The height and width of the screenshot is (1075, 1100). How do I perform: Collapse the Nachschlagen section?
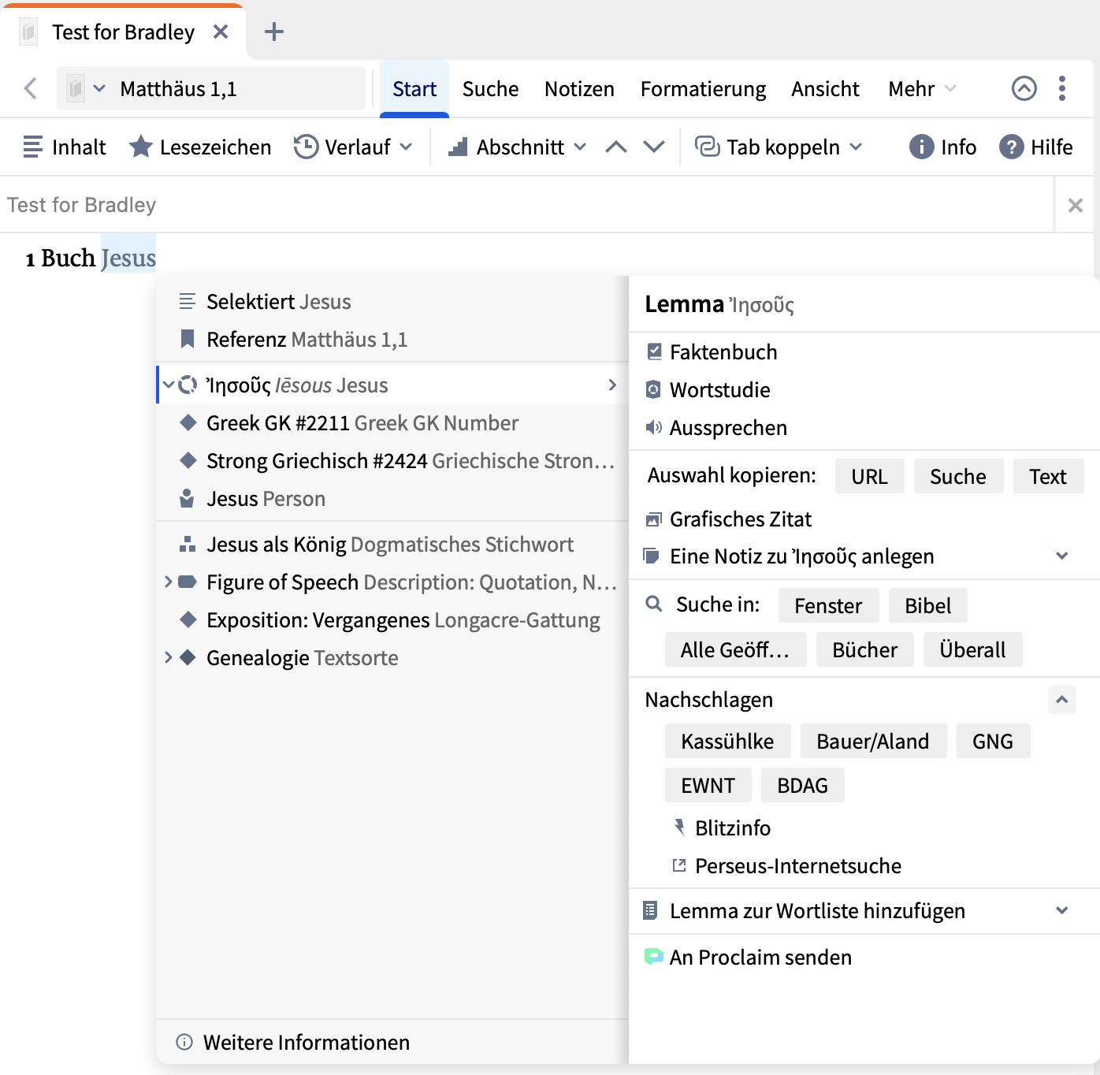tap(1062, 700)
